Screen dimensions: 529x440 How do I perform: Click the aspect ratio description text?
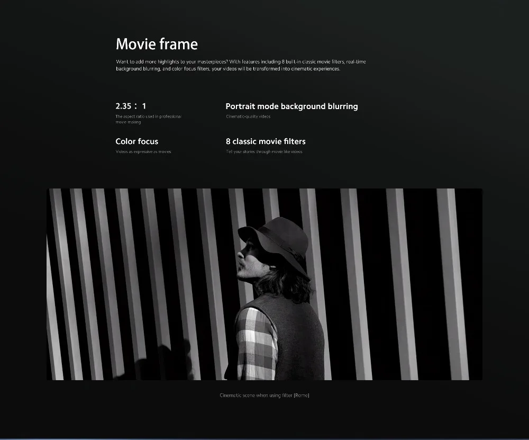click(x=148, y=119)
